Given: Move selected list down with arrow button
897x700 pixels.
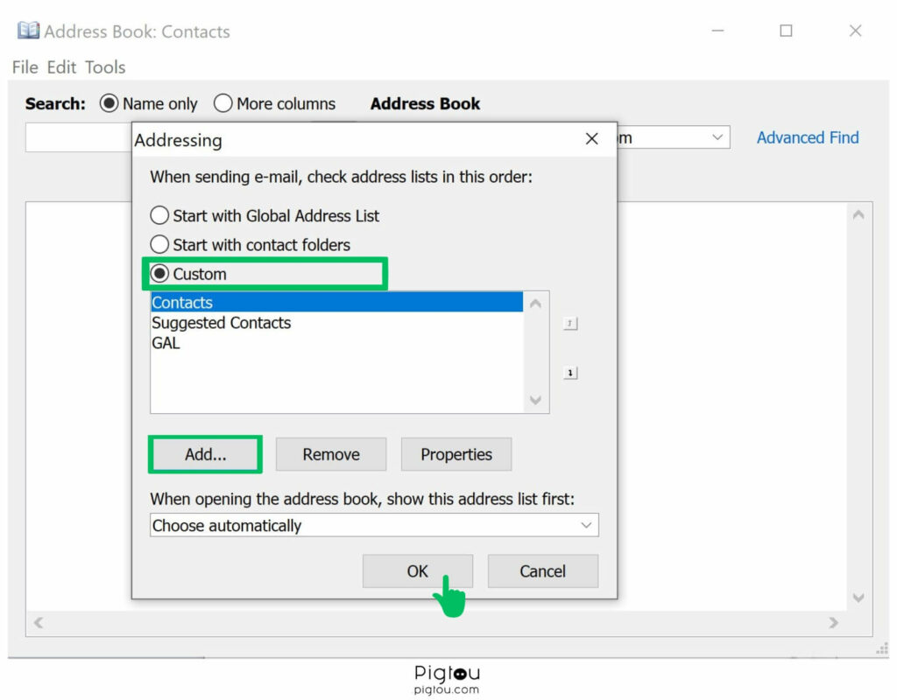Looking at the screenshot, I should point(569,373).
